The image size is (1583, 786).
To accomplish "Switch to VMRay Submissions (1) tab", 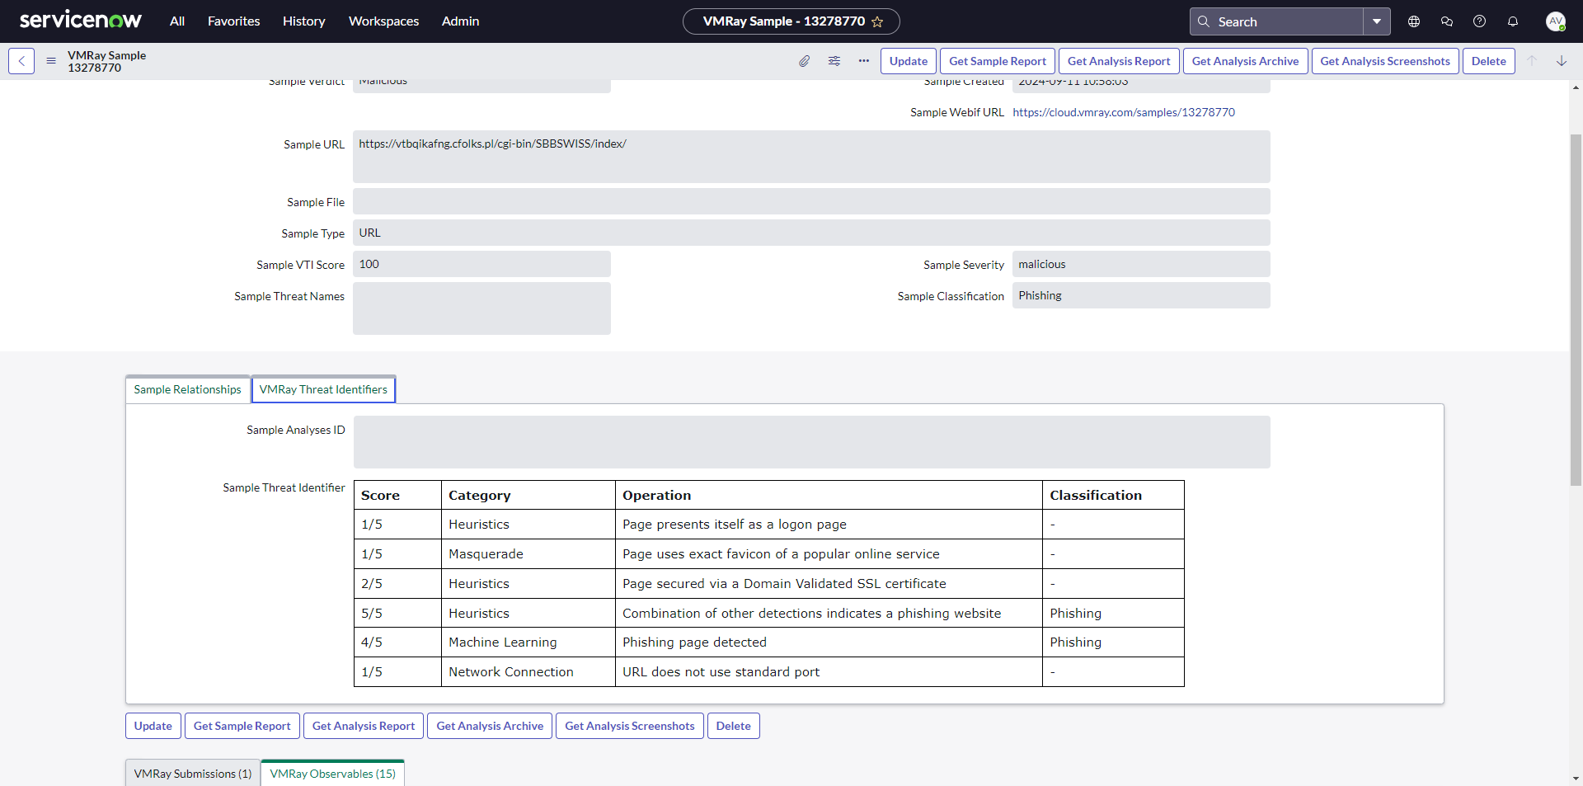I will [193, 774].
